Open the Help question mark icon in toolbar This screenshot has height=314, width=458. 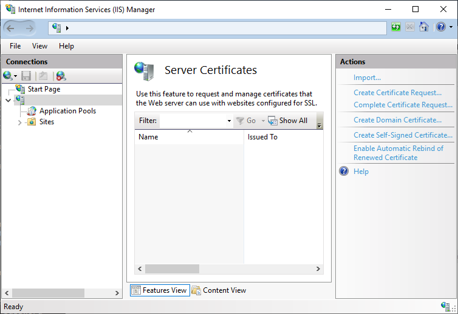pos(440,27)
